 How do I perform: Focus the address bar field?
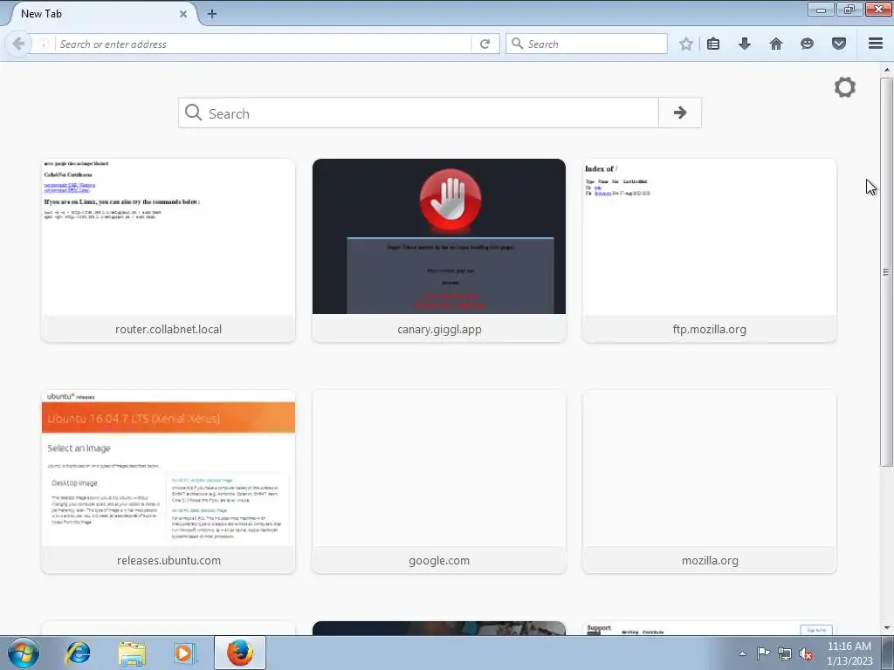(262, 44)
